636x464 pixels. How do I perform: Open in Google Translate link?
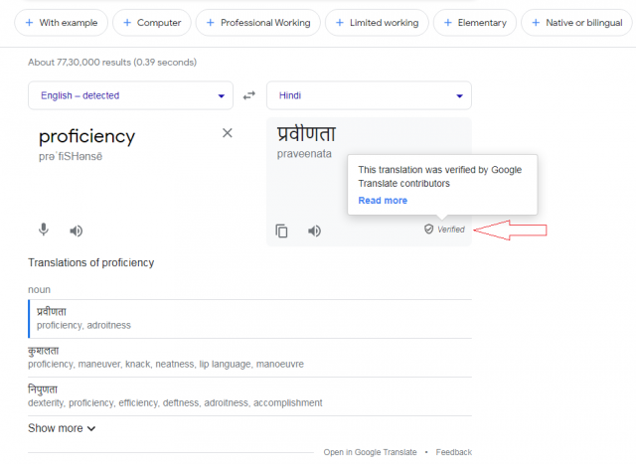pos(370,452)
